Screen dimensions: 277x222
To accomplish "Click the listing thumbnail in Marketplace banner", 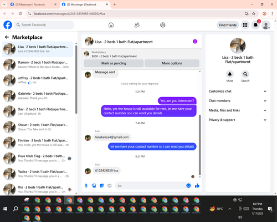I will (86, 54).
